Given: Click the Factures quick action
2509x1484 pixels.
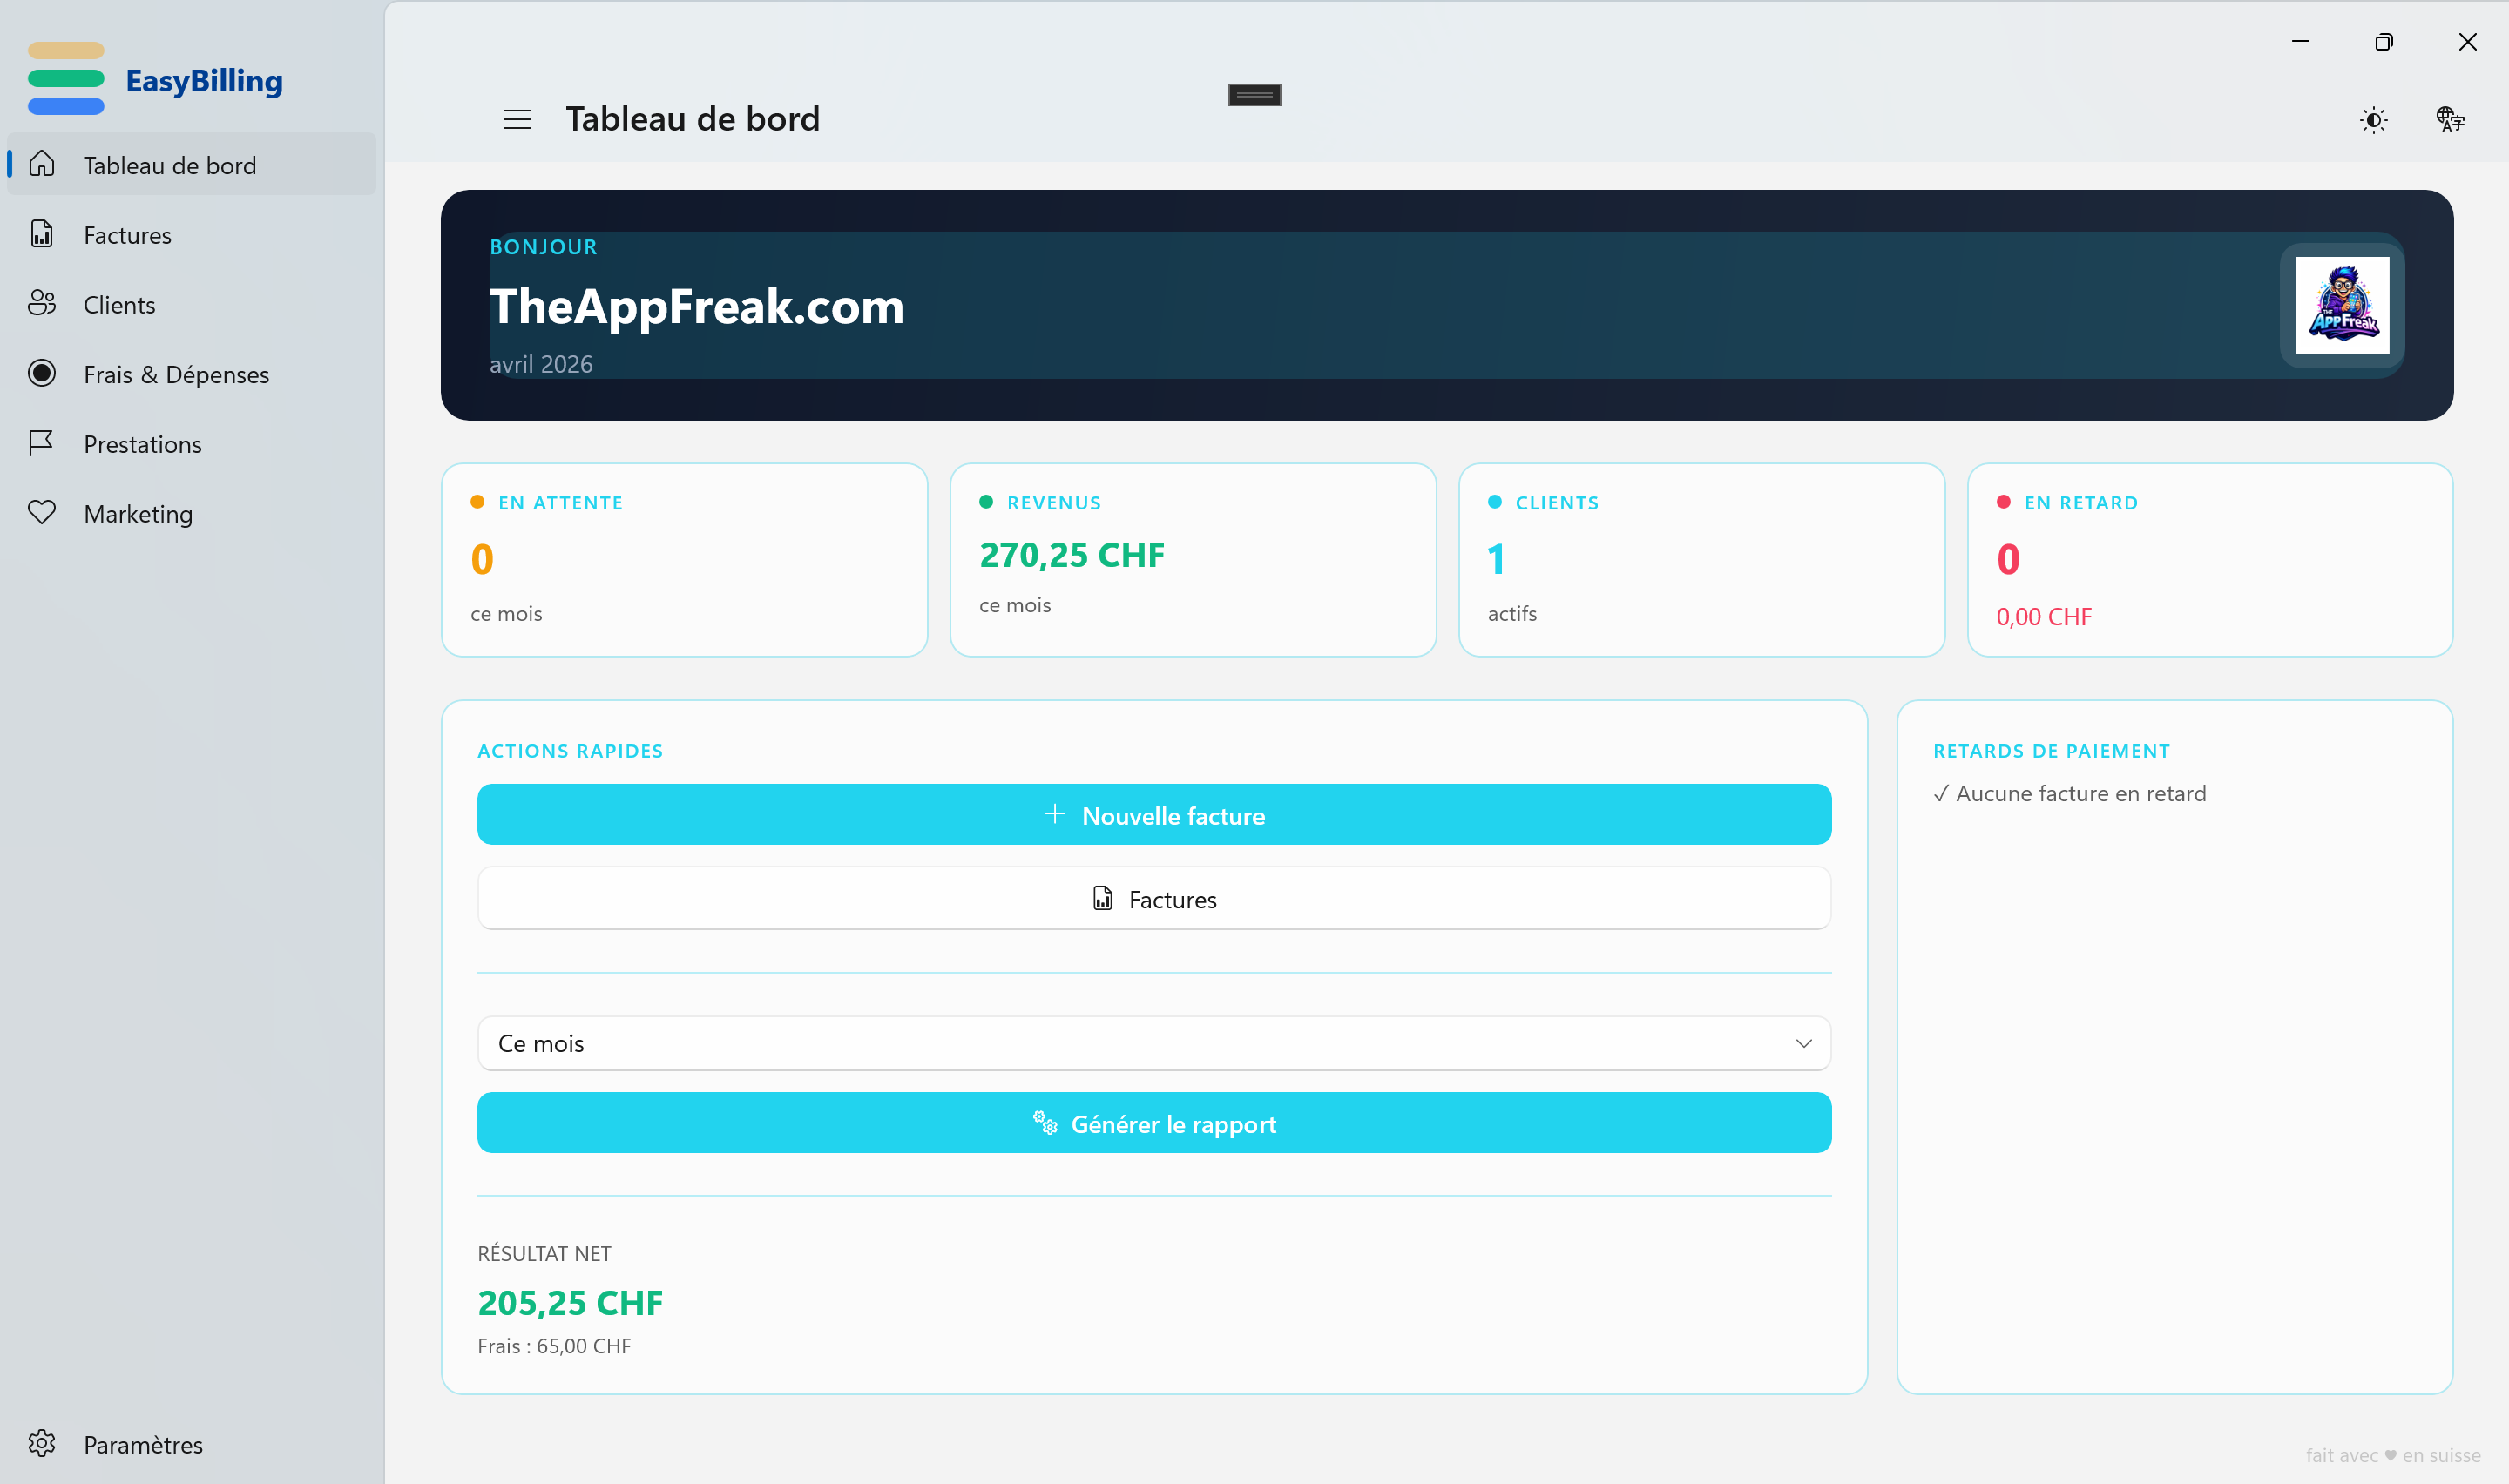Looking at the screenshot, I should pos(1154,898).
